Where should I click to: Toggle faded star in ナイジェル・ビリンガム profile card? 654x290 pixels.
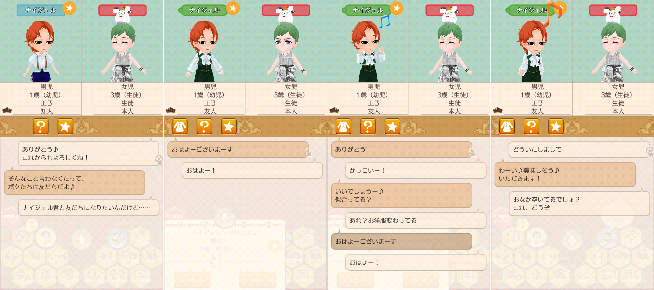pos(275,246)
